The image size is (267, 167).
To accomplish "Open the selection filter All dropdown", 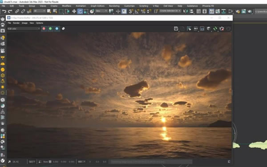I will pos(40,11).
